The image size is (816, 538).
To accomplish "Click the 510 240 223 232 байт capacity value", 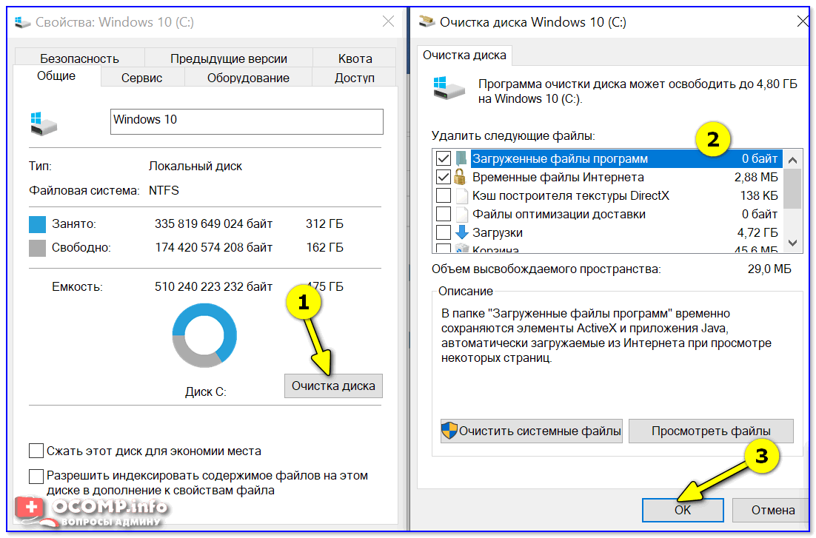I will pyautogui.click(x=213, y=286).
